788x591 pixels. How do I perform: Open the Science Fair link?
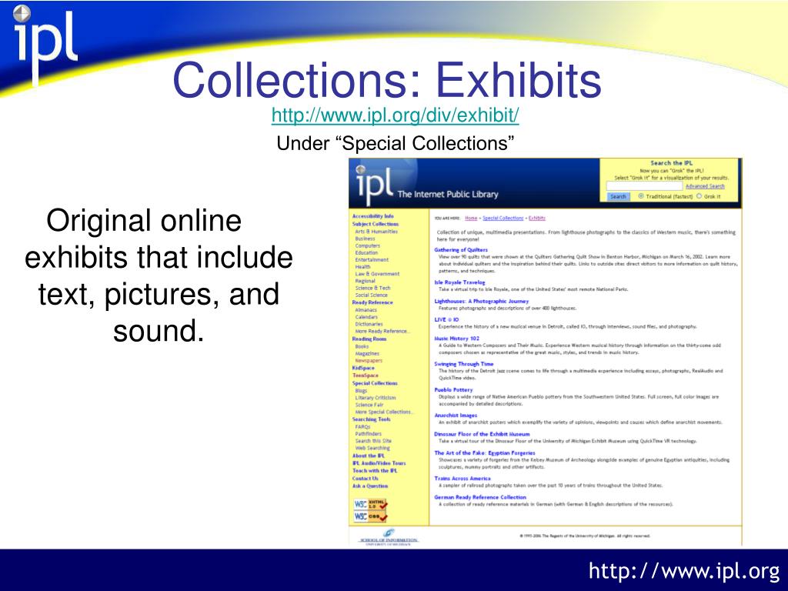pyautogui.click(x=369, y=405)
